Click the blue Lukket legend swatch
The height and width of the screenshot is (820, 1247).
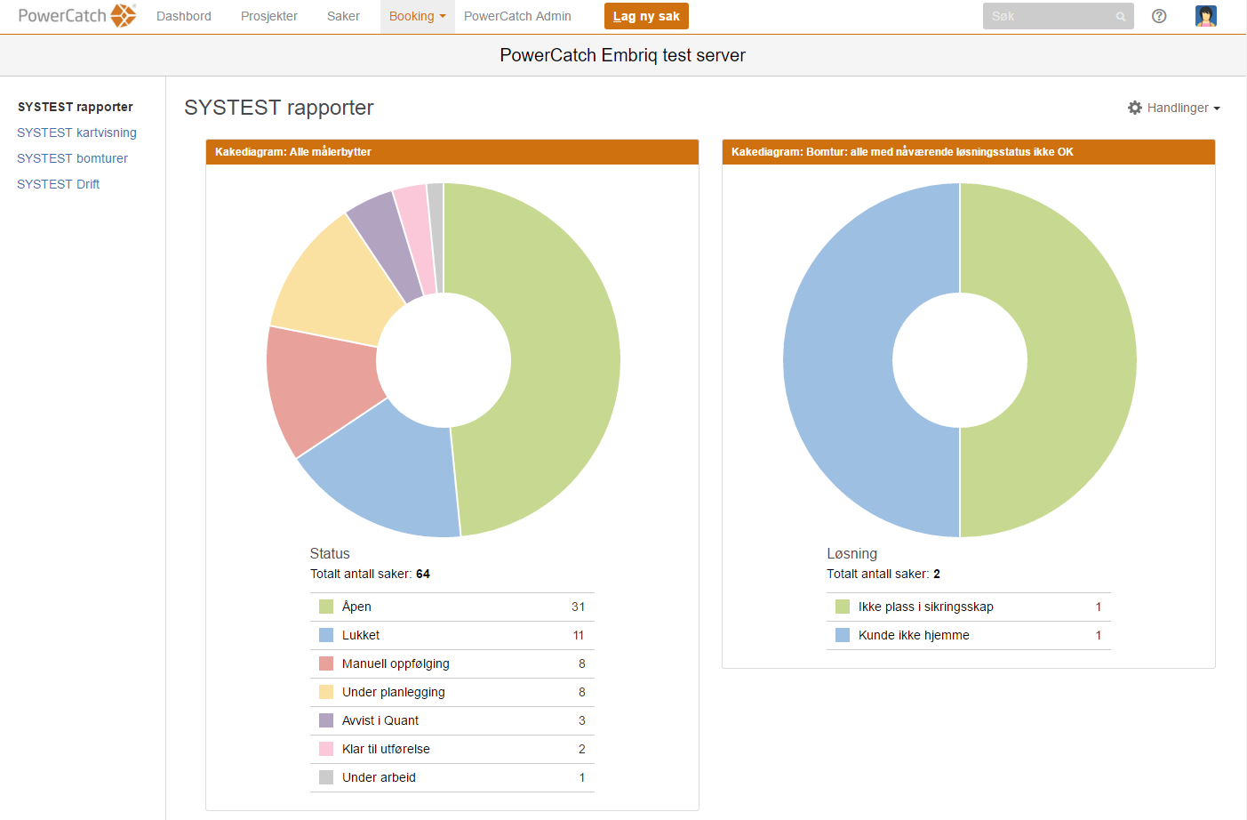[x=326, y=635]
